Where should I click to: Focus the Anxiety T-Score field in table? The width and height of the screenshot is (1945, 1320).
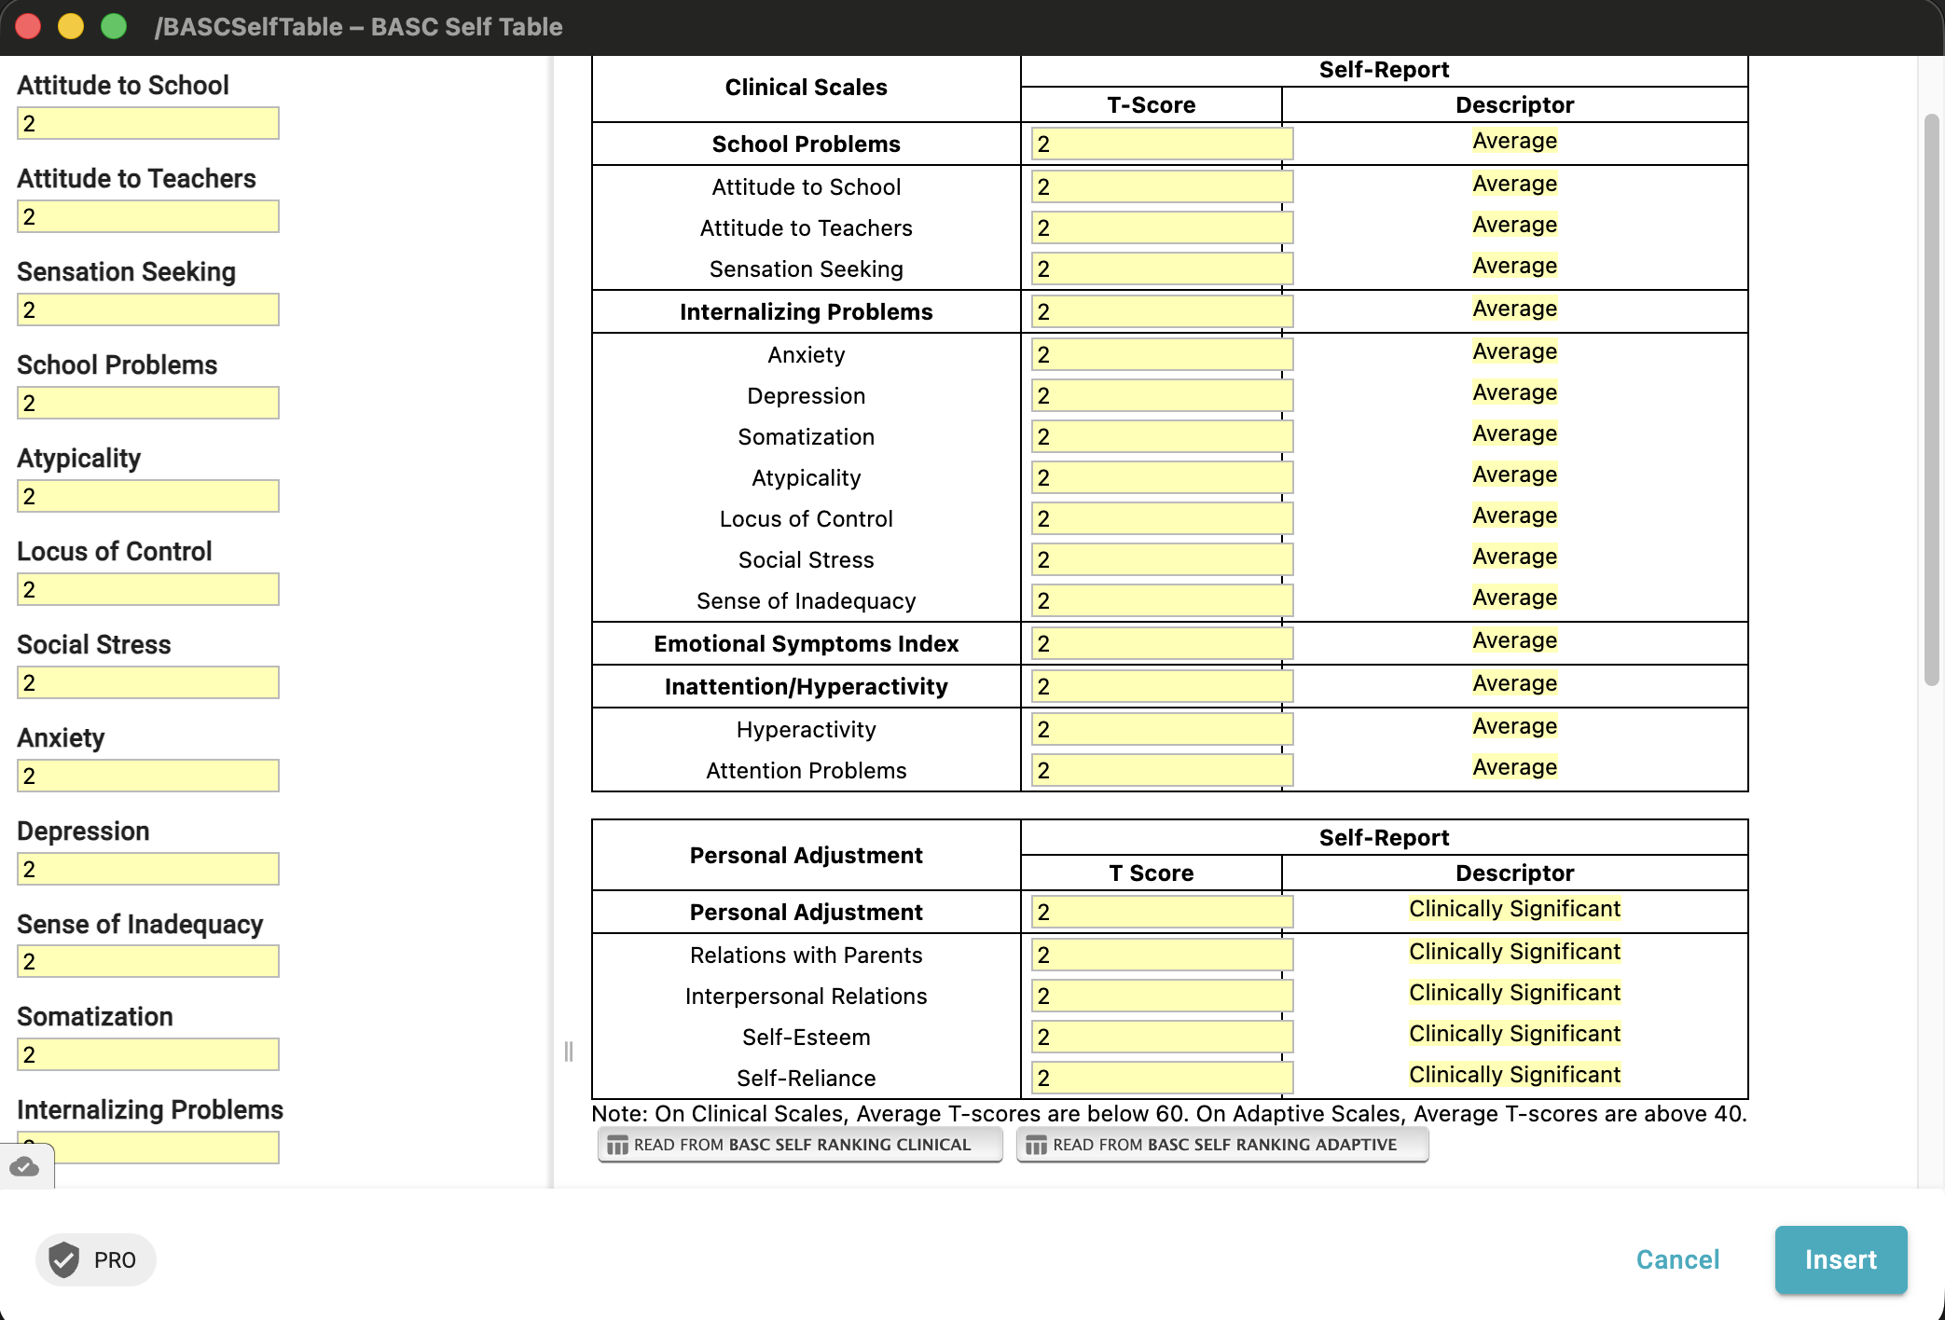[x=1162, y=354]
